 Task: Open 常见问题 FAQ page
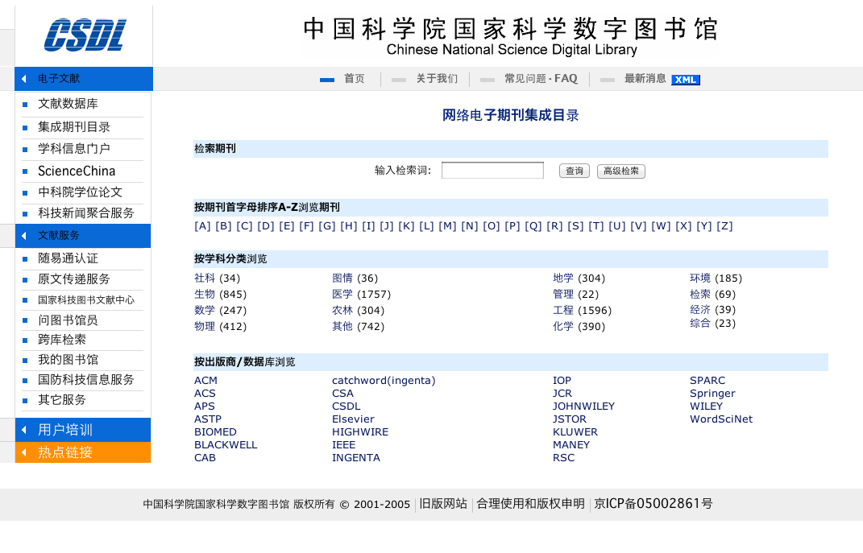541,79
